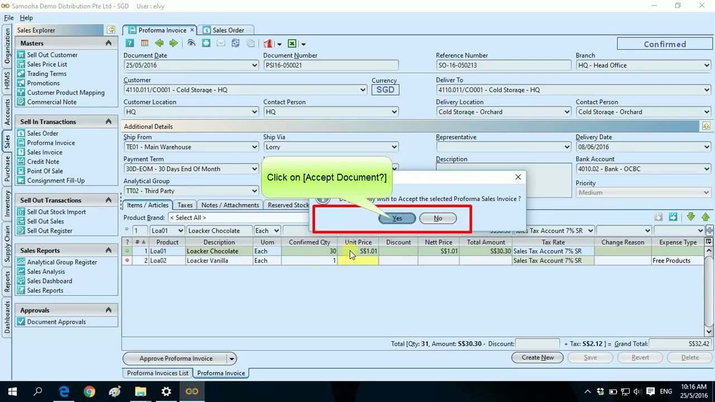Go to next document with green right arrow
Viewport: 715px width, 402px height.
tap(173, 44)
